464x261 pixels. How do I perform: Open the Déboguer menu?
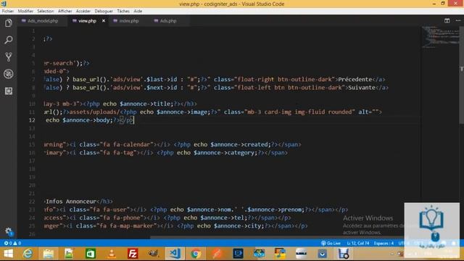[104, 11]
